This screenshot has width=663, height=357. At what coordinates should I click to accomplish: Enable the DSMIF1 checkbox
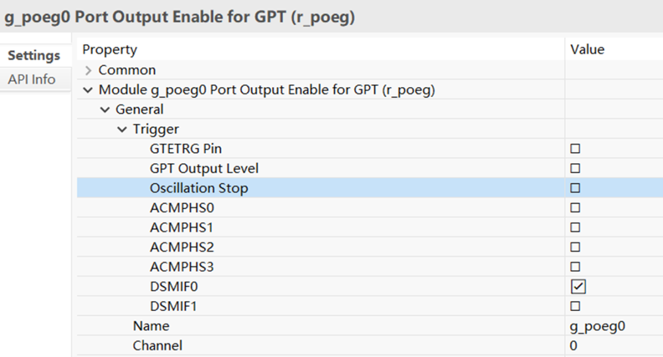point(575,306)
